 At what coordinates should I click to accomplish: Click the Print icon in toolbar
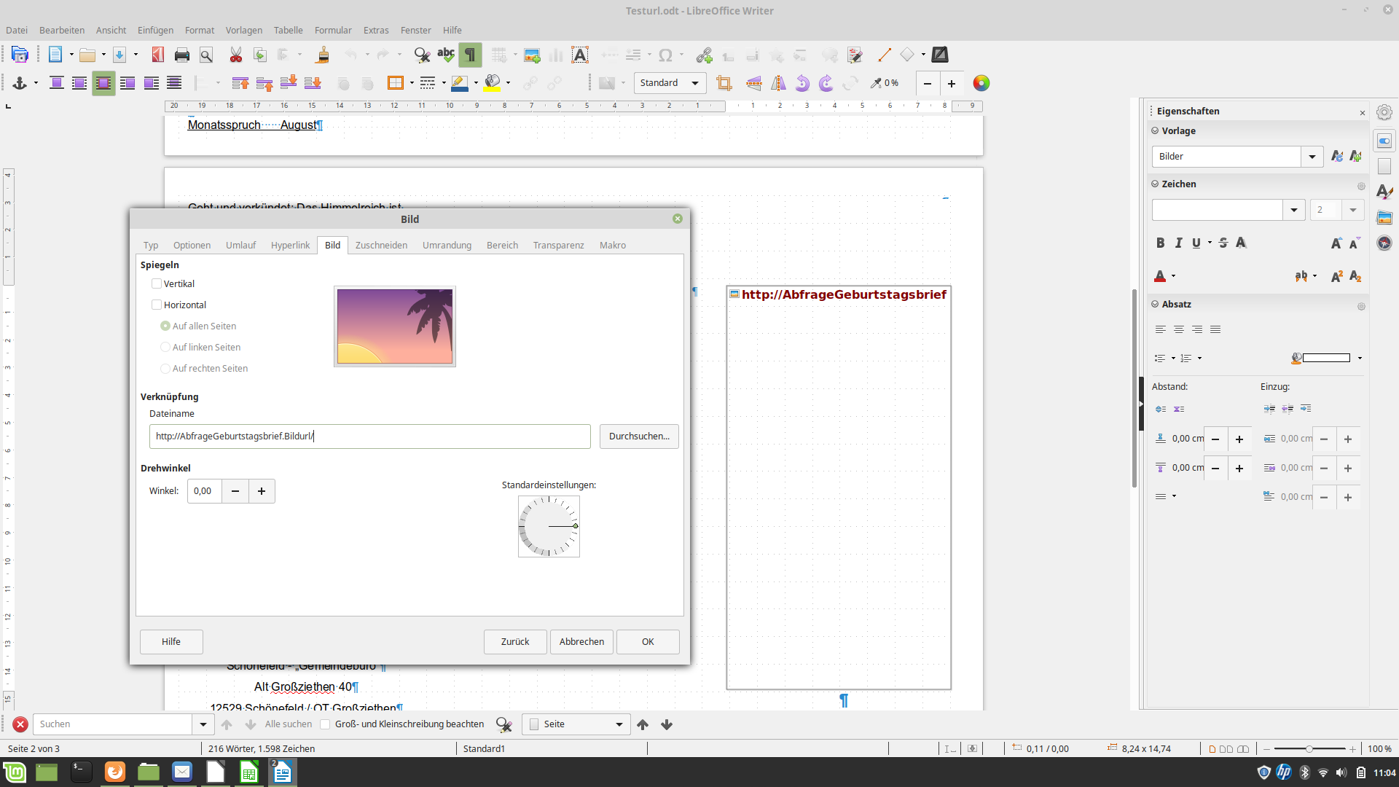click(182, 55)
